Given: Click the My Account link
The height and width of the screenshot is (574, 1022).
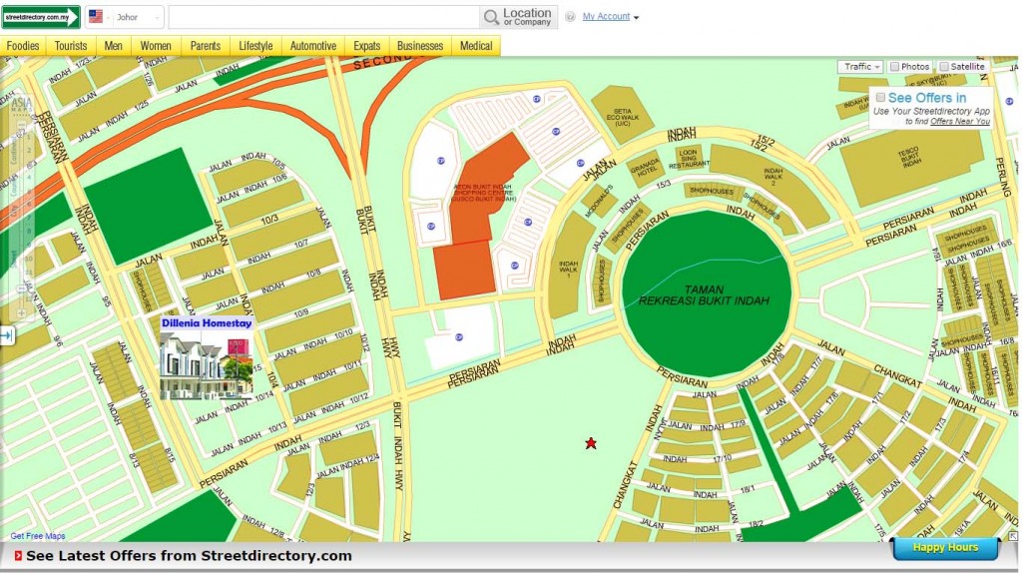Looking at the screenshot, I should tap(606, 16).
